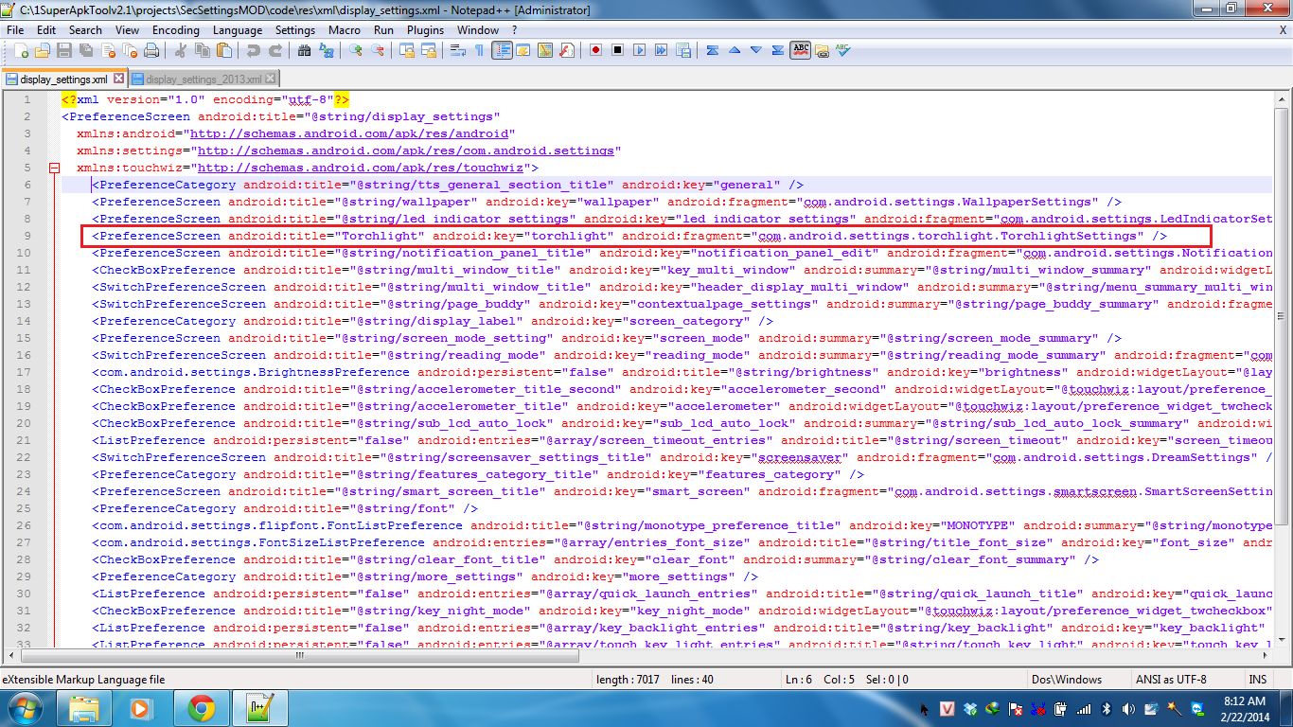
Task: Open the Language menu
Action: 238,30
